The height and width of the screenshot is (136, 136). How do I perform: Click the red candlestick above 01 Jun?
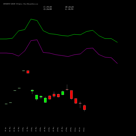coord(76,101)
